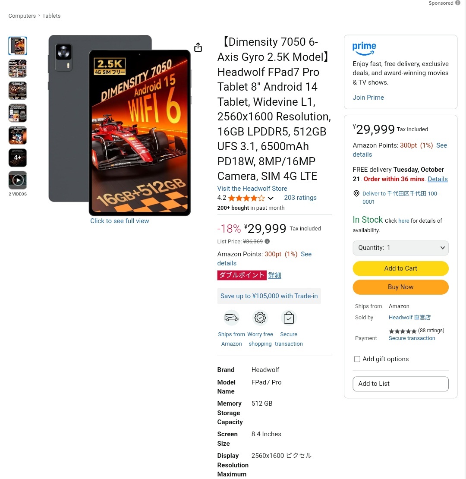
Task: Go to the Computers breadcrumb
Action: [22, 16]
